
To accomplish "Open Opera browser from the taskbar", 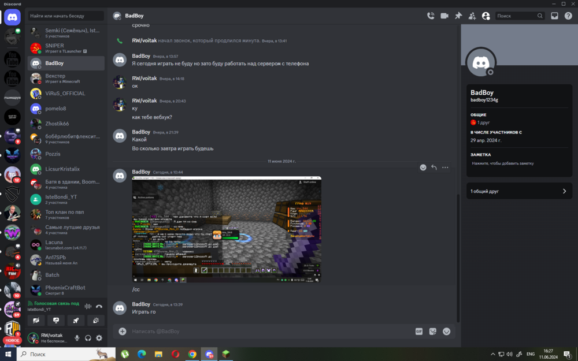I will click(x=176, y=354).
